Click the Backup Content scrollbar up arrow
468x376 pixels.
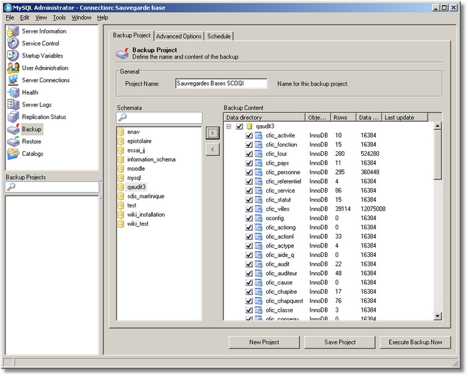(x=437, y=126)
